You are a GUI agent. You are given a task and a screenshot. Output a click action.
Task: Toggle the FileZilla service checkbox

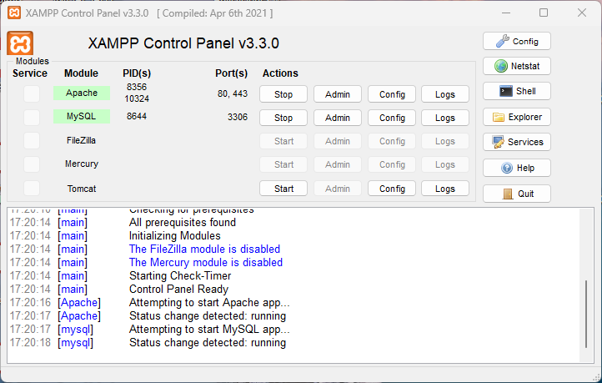[x=32, y=140]
